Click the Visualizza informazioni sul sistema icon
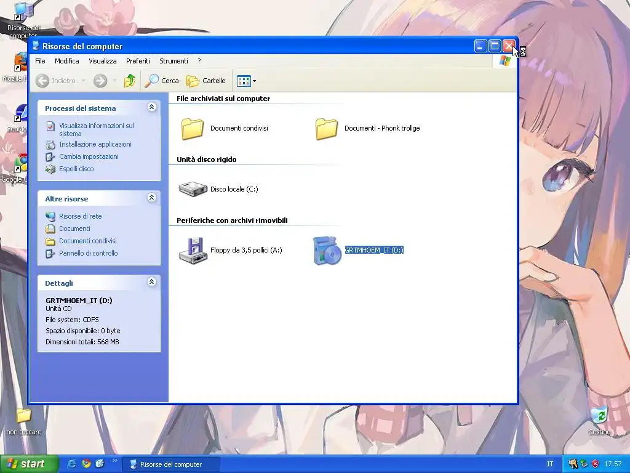 pyautogui.click(x=50, y=126)
